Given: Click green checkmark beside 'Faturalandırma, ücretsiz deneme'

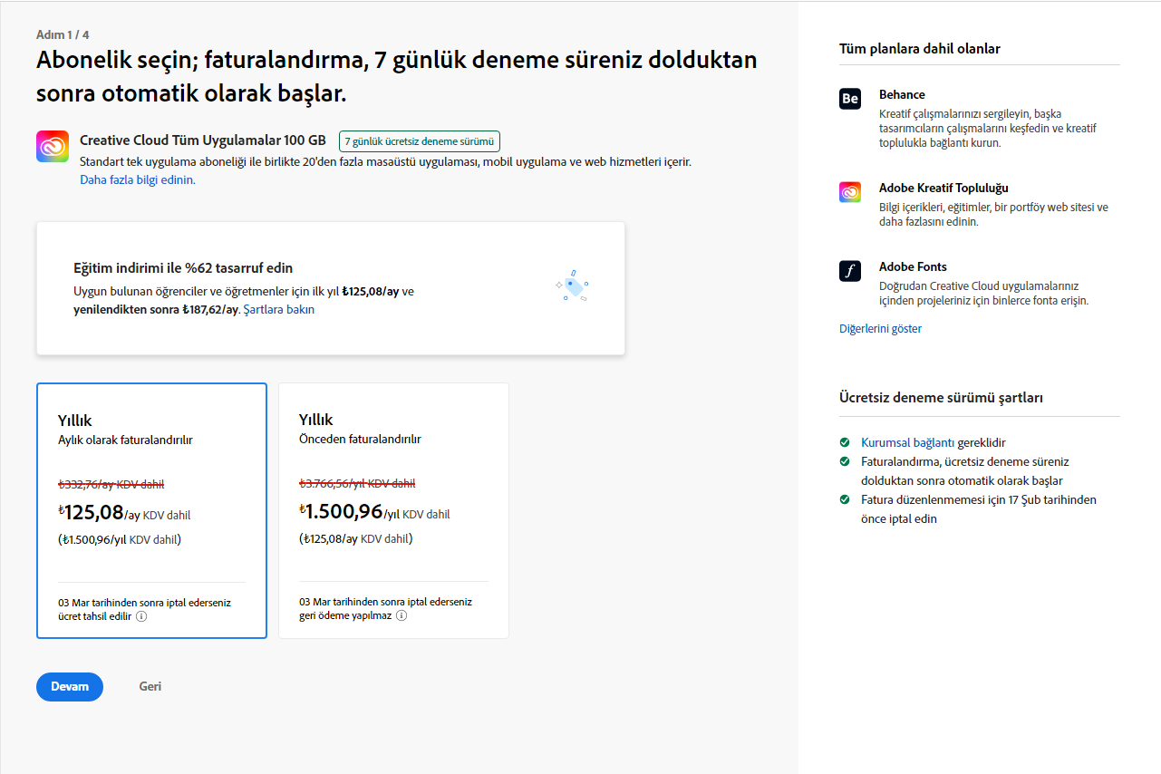Looking at the screenshot, I should [x=845, y=461].
